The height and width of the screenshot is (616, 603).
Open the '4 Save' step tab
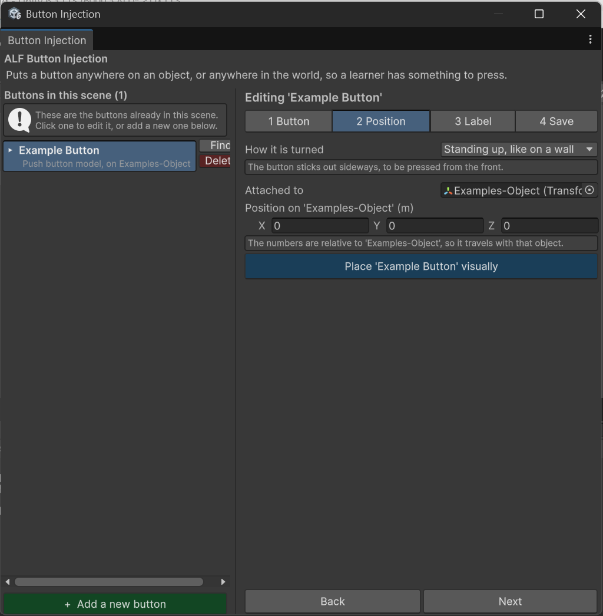click(x=556, y=121)
